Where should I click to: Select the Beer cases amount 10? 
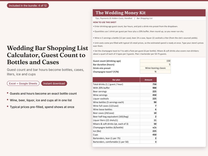pyautogui.click(x=148, y=113)
